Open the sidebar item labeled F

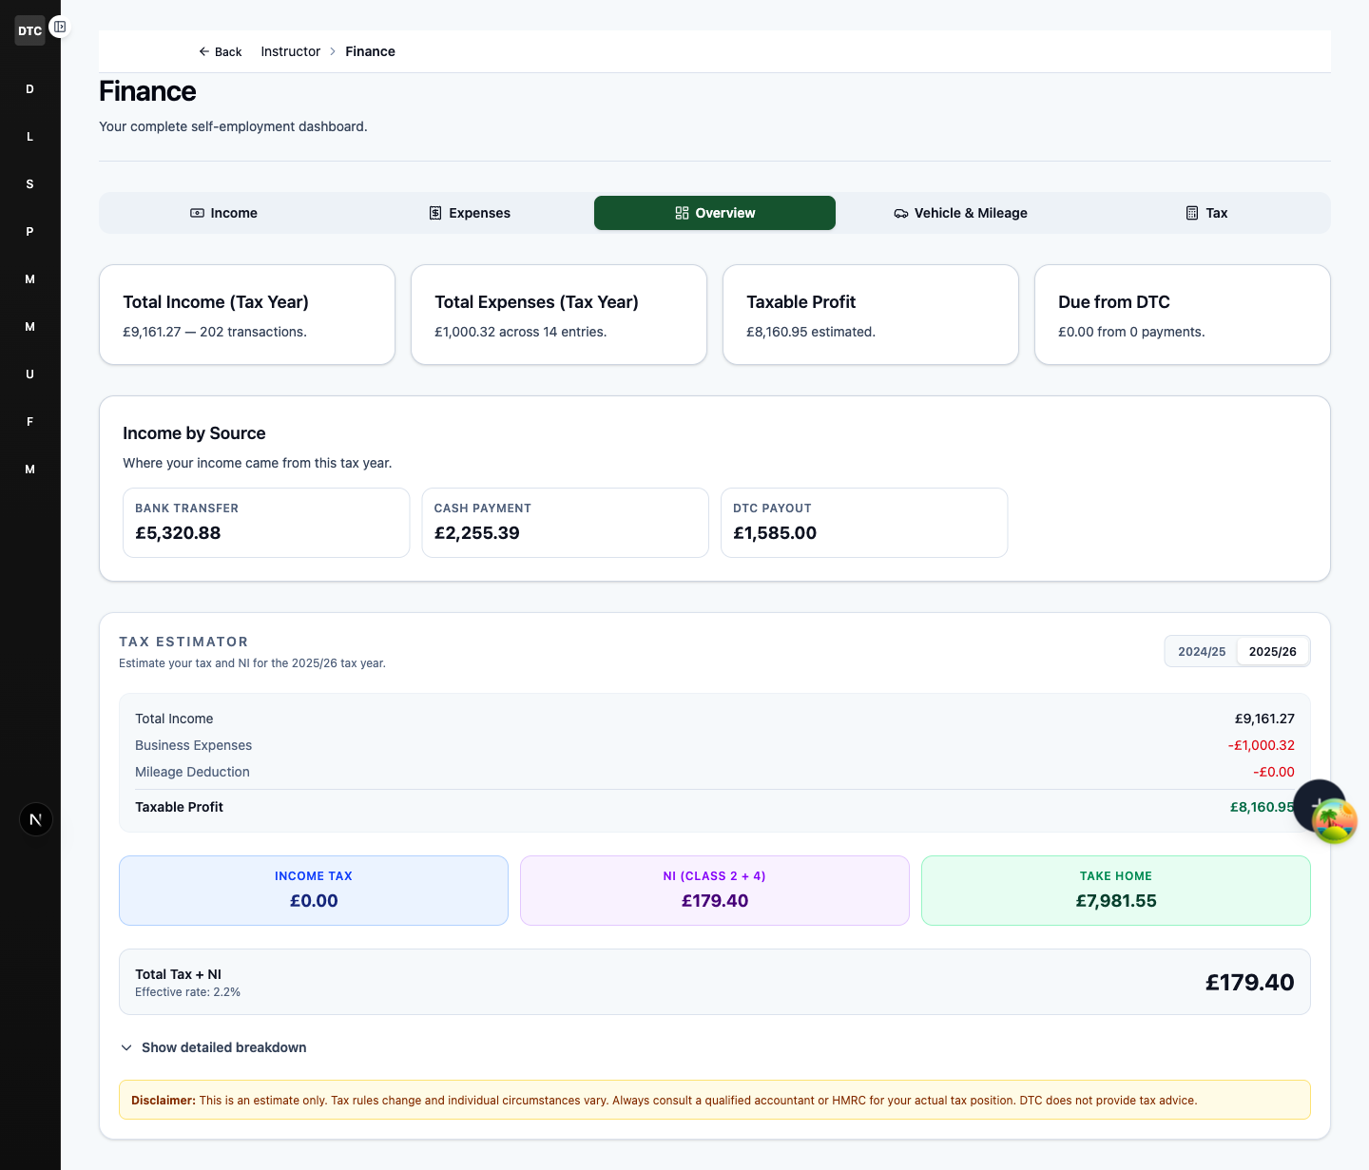click(29, 422)
